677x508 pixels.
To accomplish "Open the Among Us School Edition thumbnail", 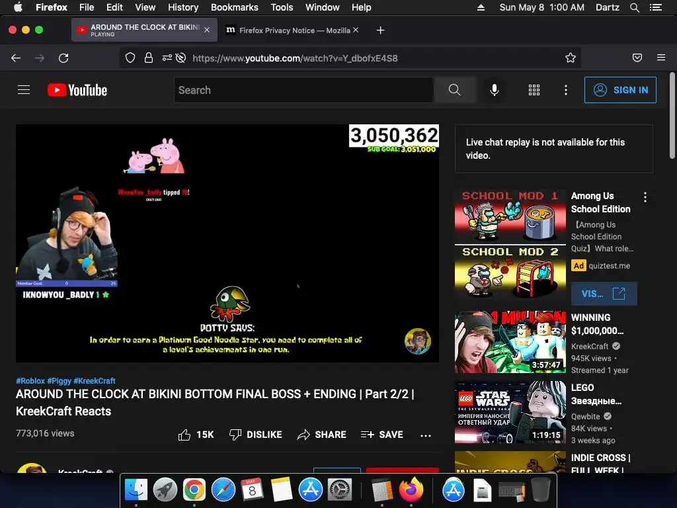I will click(x=510, y=245).
